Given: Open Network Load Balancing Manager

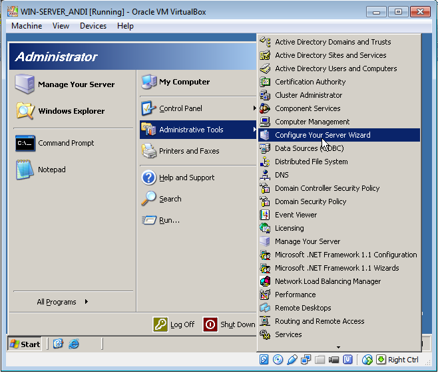Looking at the screenshot, I should click(x=339, y=281).
